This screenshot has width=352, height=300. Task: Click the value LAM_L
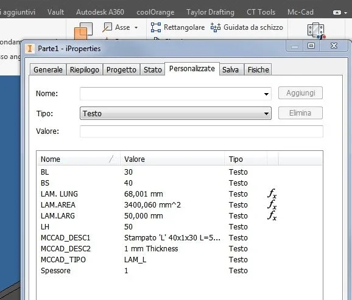point(135,260)
